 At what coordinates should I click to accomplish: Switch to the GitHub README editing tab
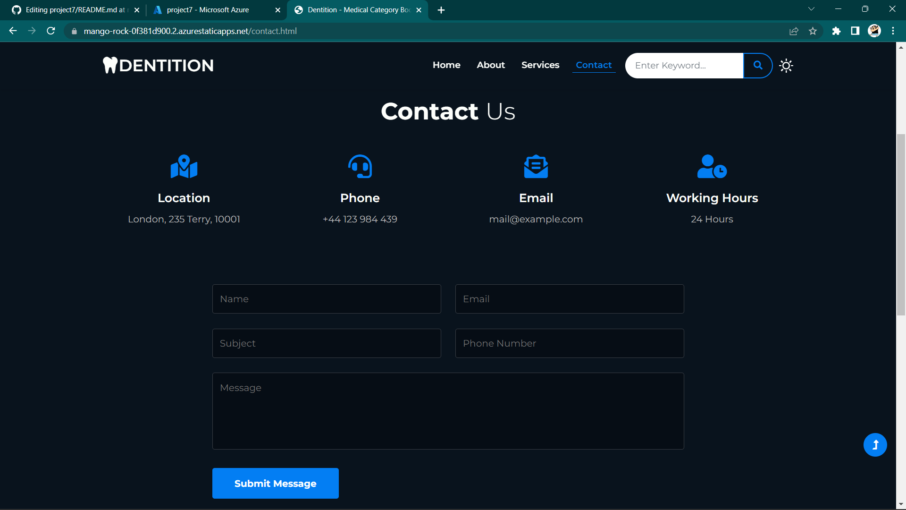click(x=71, y=9)
